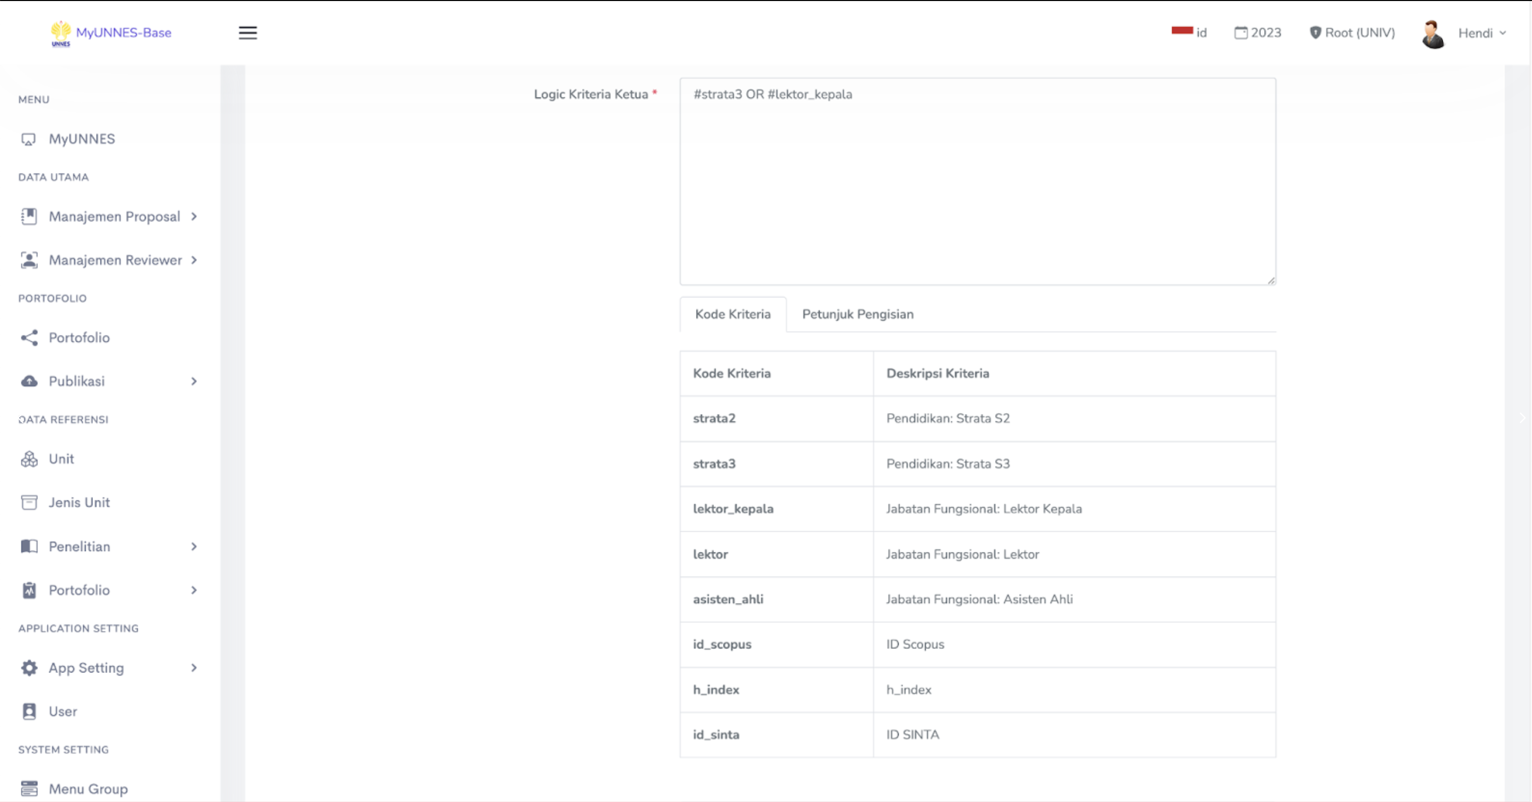Viewport: 1532px width, 802px height.
Task: Click the hamburger menu toggle icon
Action: coord(248,33)
